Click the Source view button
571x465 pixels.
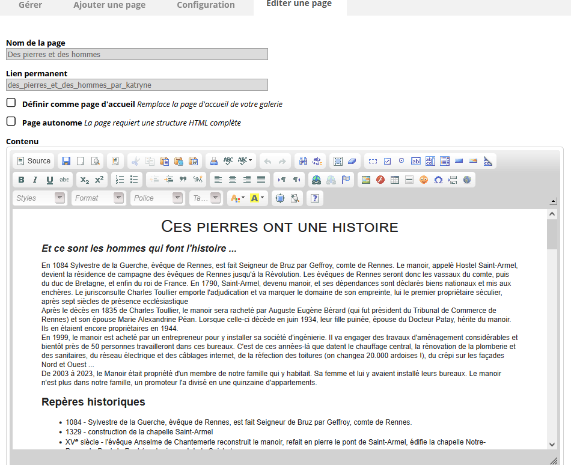[x=34, y=161]
